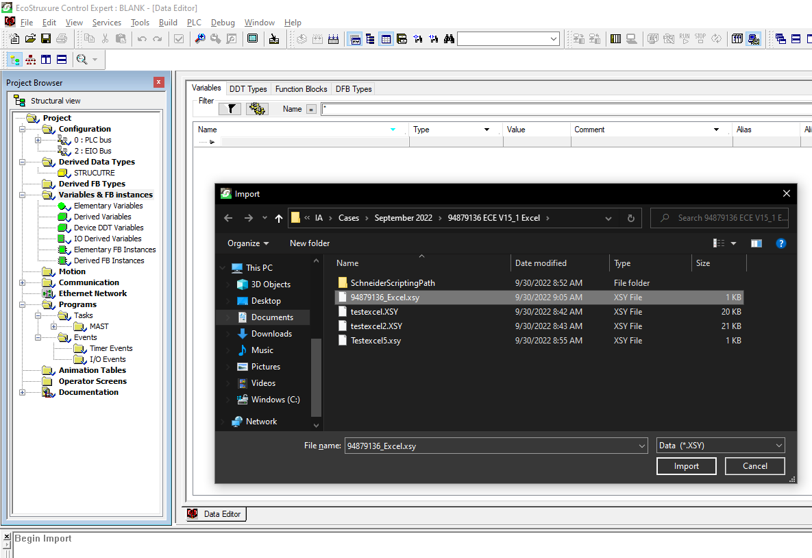Open the Build menu
The image size is (812, 558).
point(168,22)
